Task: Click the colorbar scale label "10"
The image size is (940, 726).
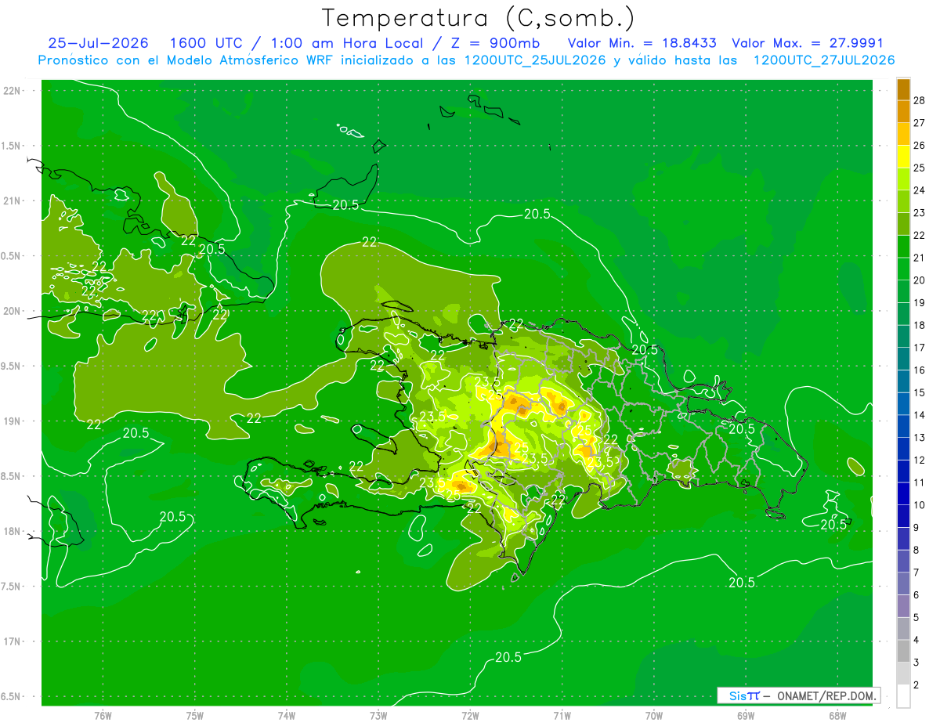Action: coord(919,505)
